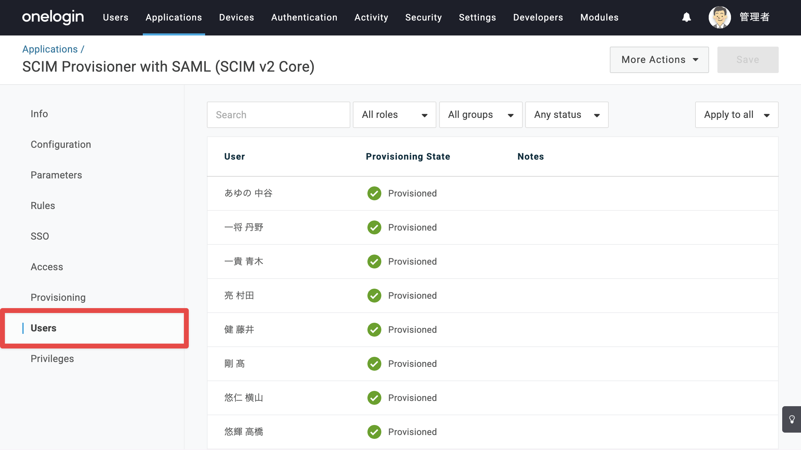Open the Any status filter dropdown
This screenshot has height=450, width=801.
(567, 115)
